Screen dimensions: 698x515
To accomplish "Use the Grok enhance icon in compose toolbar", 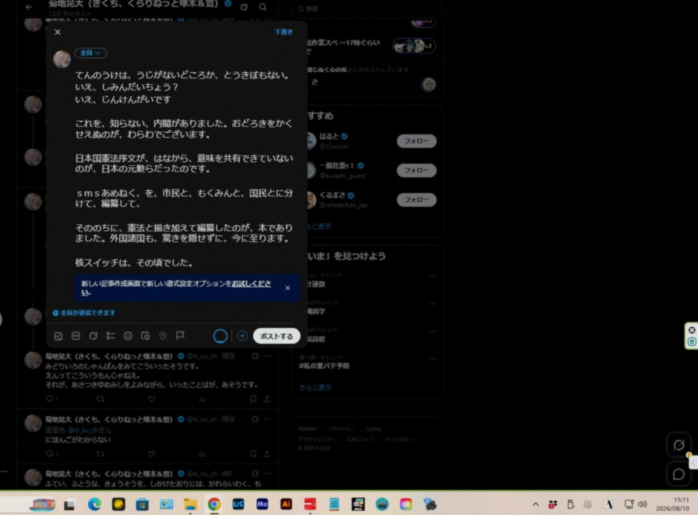I will point(93,336).
